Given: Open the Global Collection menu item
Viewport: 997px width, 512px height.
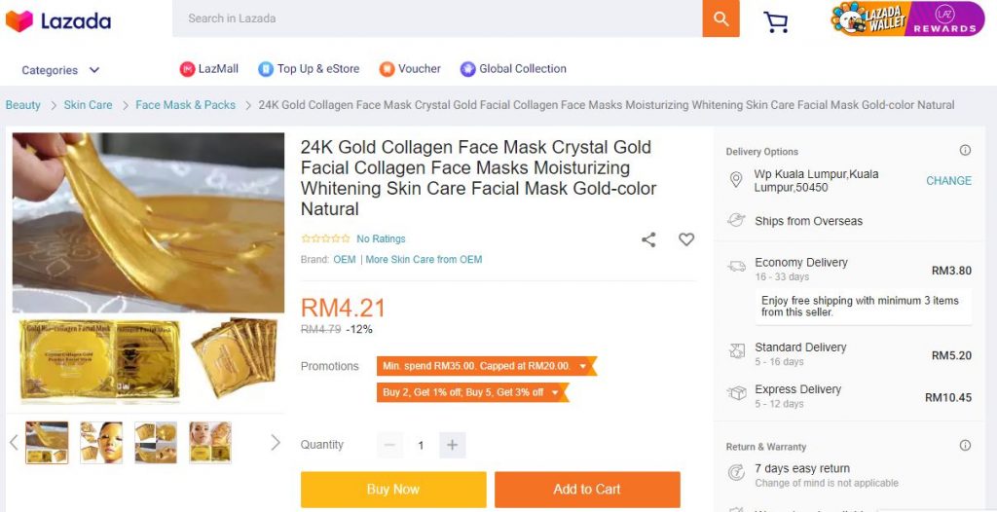Looking at the screenshot, I should [x=513, y=69].
